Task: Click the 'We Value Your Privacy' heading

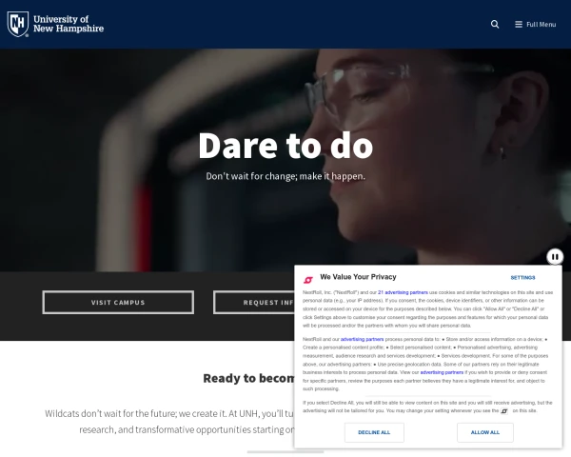Action: tap(358, 277)
